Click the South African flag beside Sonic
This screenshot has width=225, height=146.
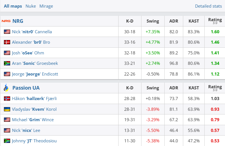click(7, 63)
